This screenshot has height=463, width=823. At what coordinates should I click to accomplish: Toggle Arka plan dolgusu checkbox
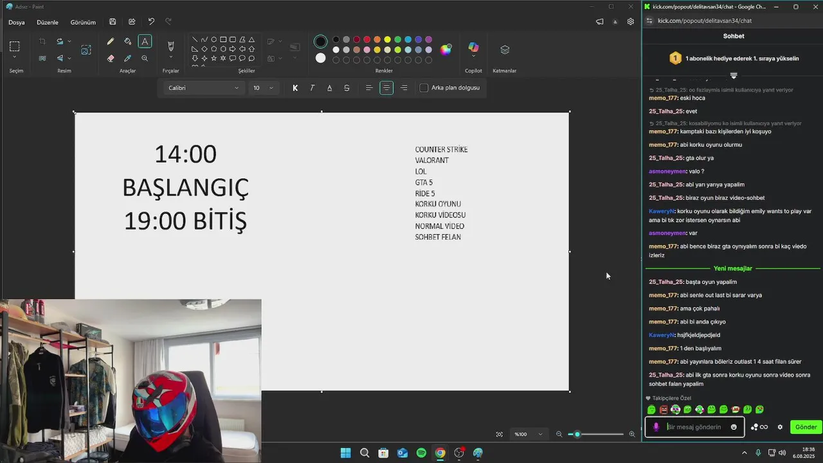point(424,87)
